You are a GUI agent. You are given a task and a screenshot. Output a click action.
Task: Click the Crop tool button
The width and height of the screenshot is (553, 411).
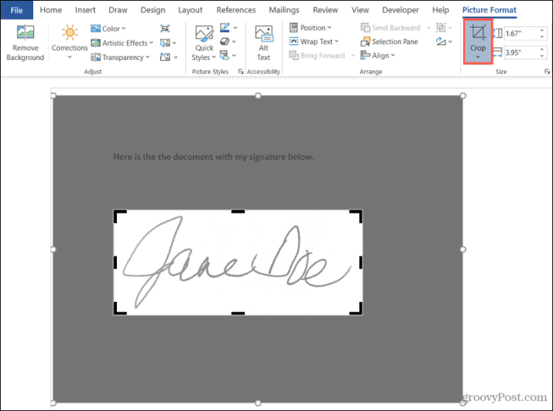pos(478,42)
